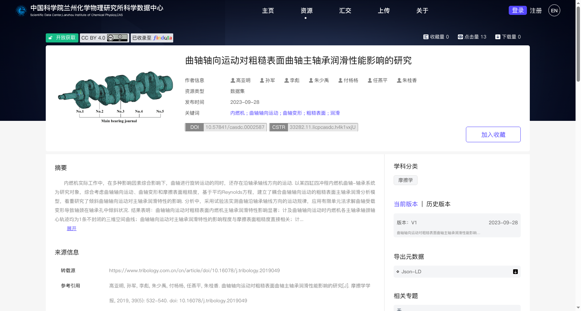The image size is (581, 311).
Task: Open author 付杨杨 profile
Action: coord(348,80)
